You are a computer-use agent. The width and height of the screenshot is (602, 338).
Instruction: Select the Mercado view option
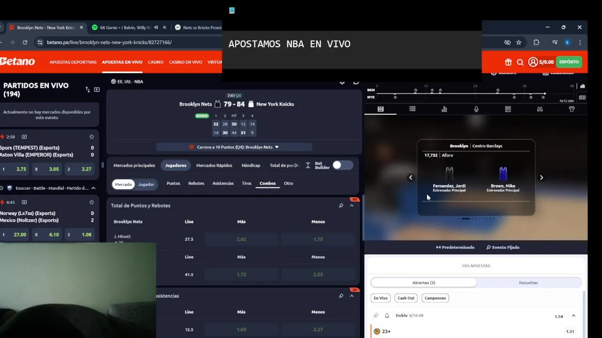tap(124, 184)
